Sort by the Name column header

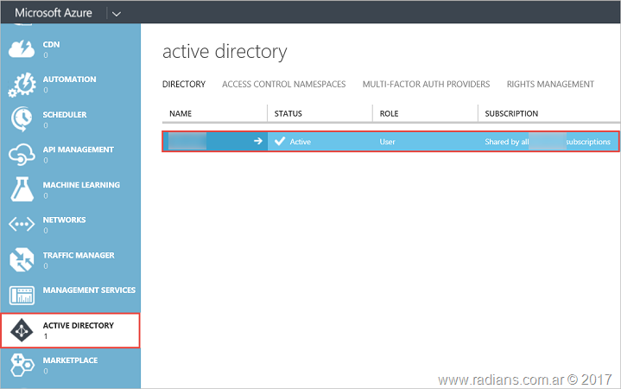[x=181, y=113]
